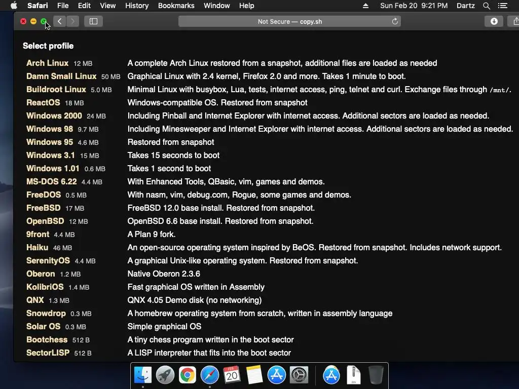Toggle the Safari sidebar button
This screenshot has width=519, height=389.
(93, 21)
